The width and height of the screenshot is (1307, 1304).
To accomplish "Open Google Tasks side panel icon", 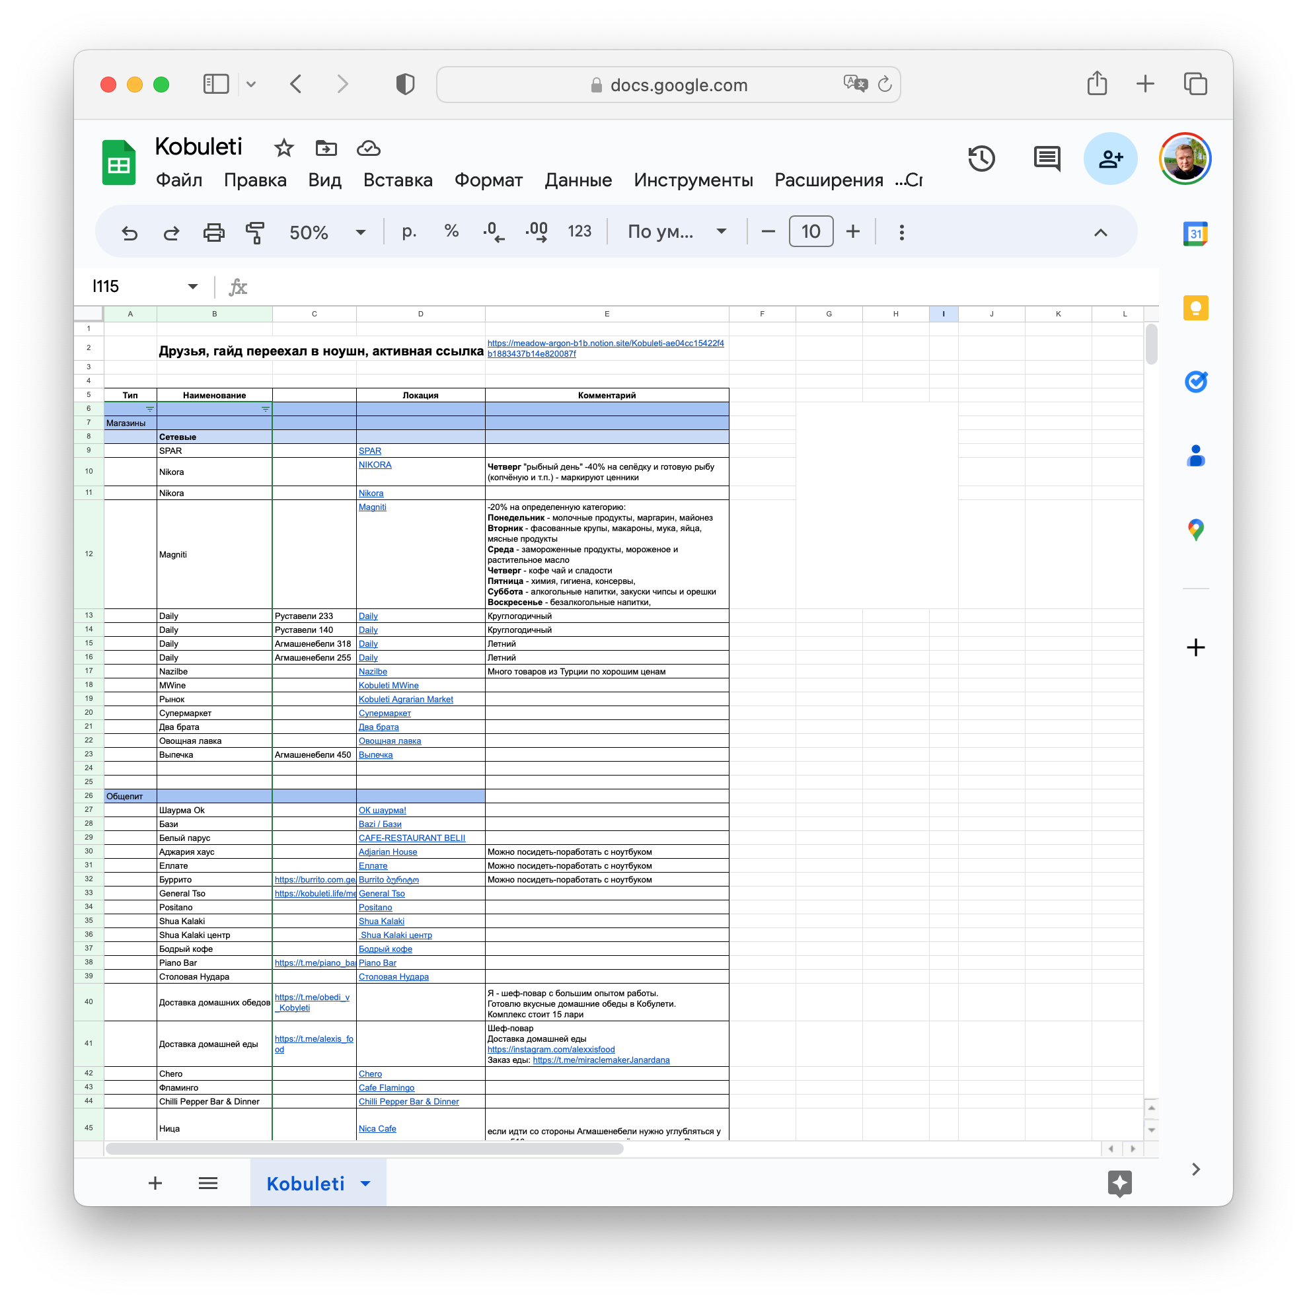I will [1195, 382].
